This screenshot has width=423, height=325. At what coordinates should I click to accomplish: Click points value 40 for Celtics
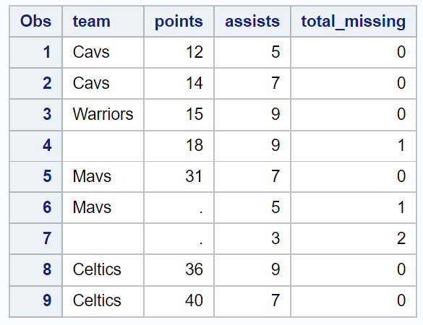click(x=179, y=300)
